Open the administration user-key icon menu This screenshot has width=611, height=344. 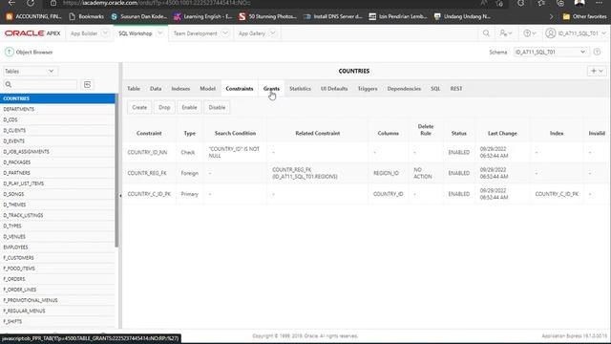[x=506, y=33]
